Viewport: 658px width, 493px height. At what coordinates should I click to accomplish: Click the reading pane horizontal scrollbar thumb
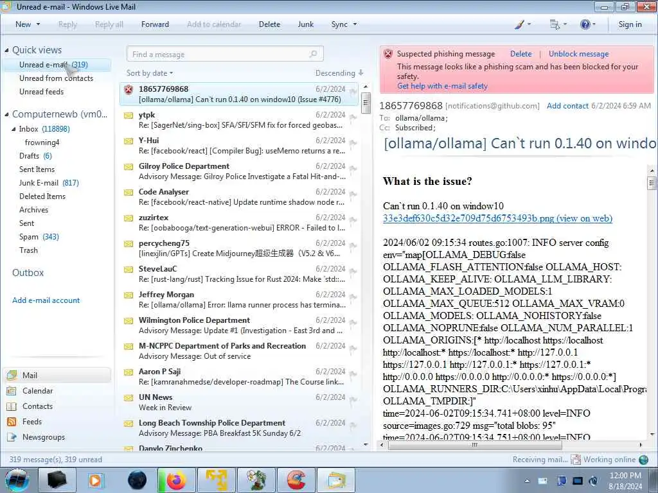(475, 445)
